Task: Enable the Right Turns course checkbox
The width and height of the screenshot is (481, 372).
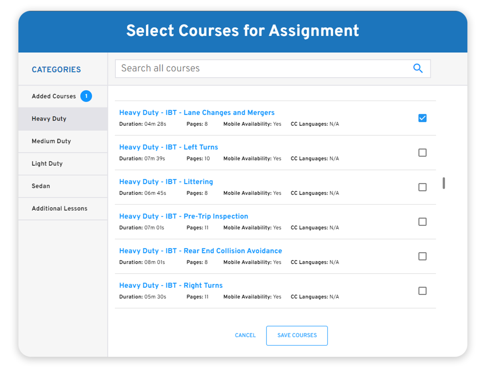Action: 422,291
